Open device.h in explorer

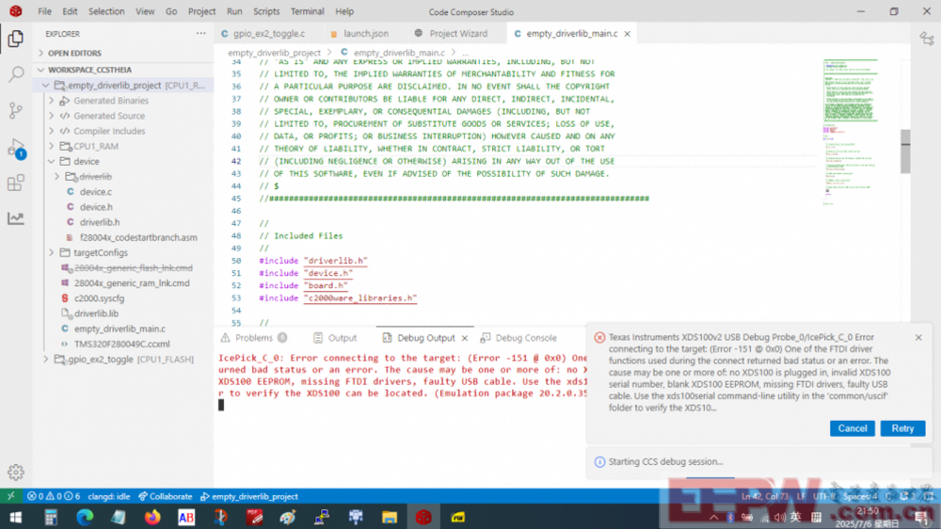point(96,207)
